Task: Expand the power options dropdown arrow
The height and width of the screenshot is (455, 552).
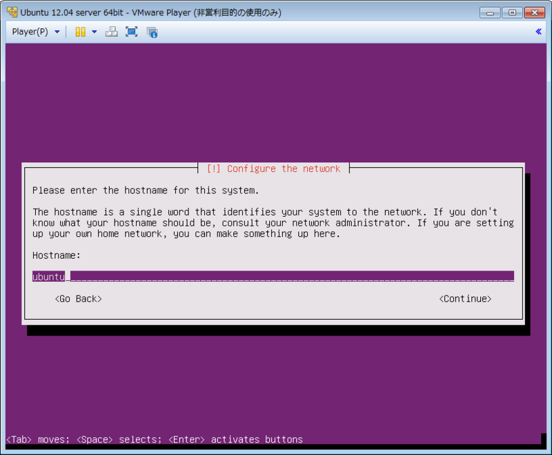Action: pyautogui.click(x=95, y=32)
